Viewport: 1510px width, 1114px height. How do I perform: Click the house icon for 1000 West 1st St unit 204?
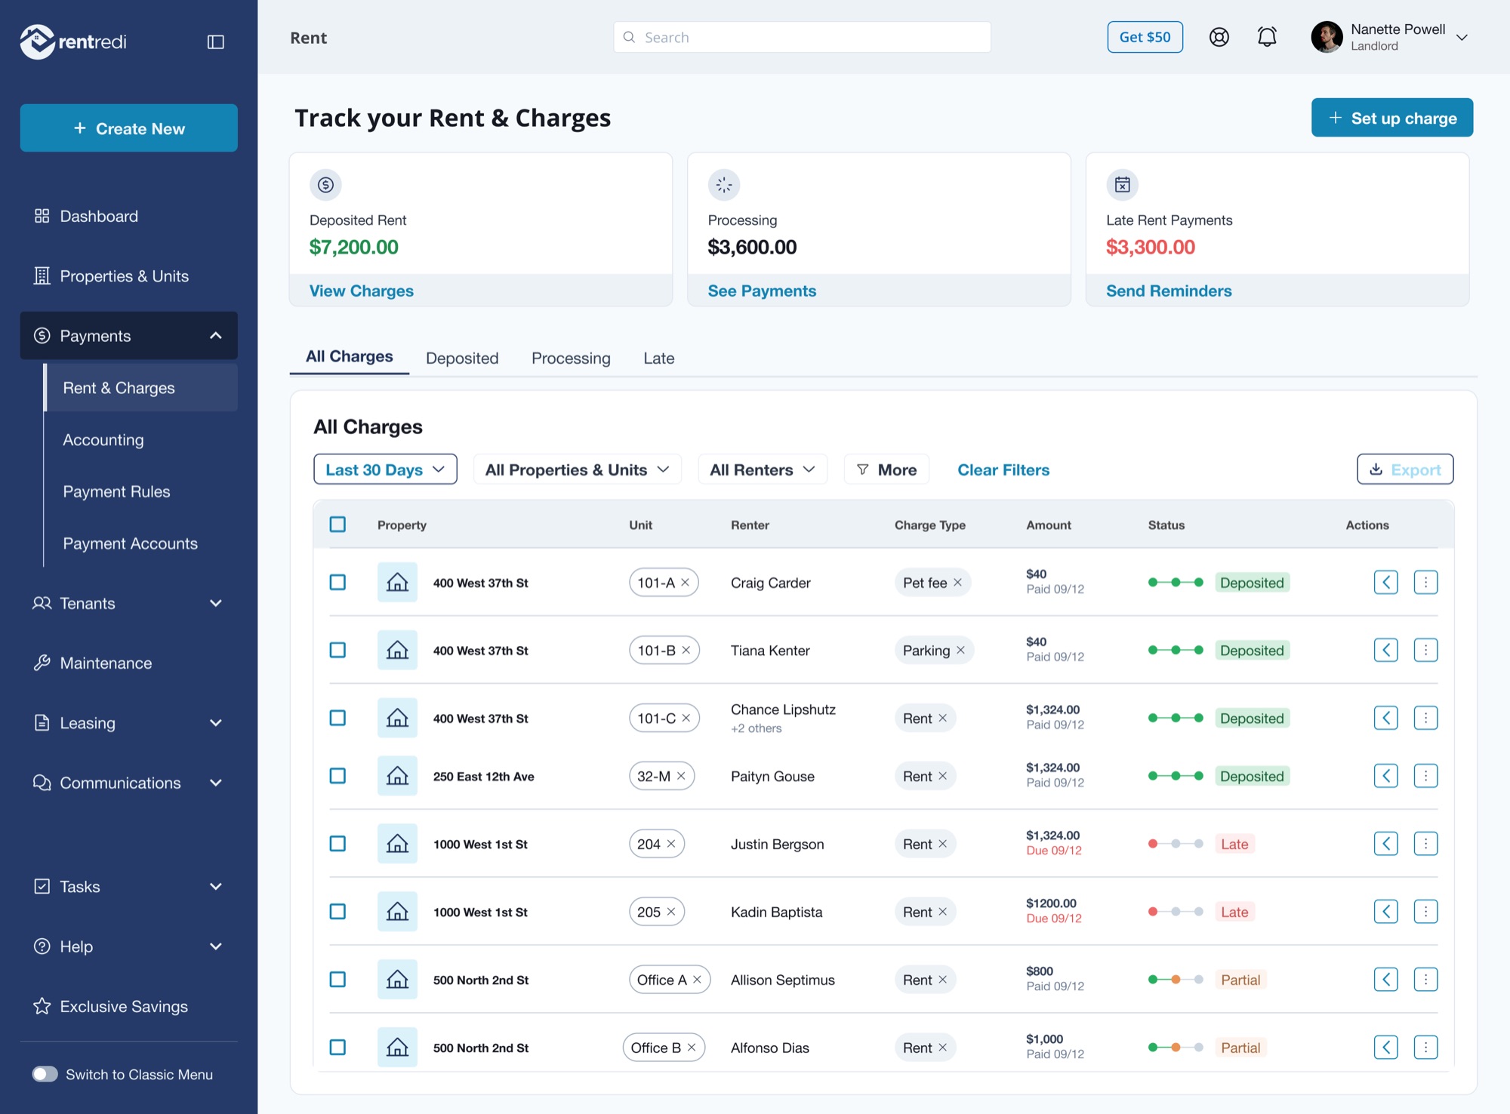coord(397,844)
